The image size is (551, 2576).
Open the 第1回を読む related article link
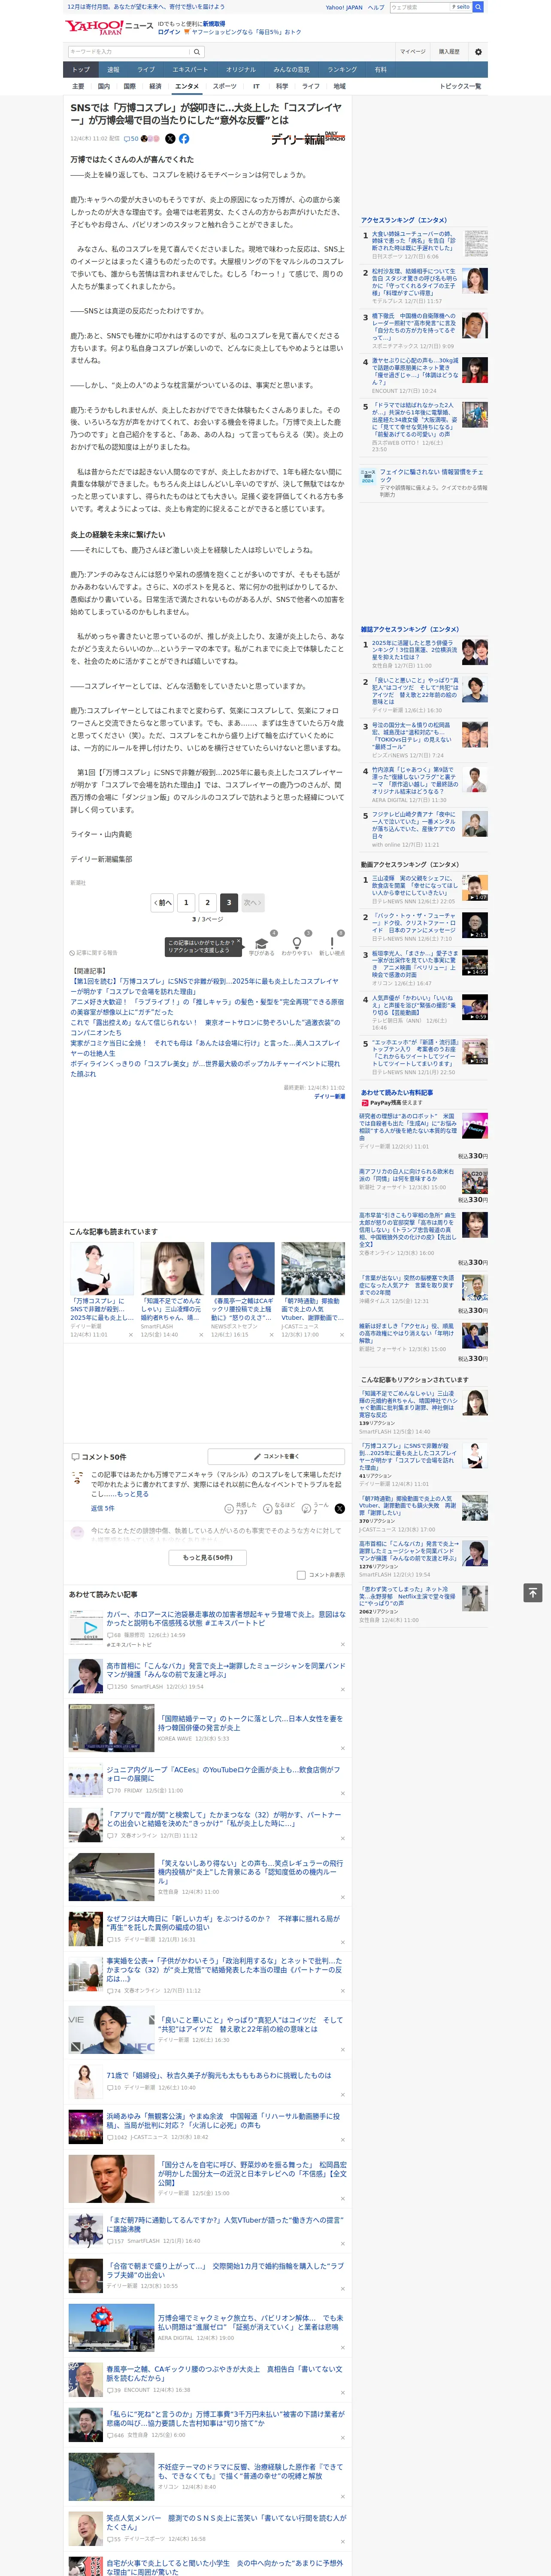click(206, 986)
